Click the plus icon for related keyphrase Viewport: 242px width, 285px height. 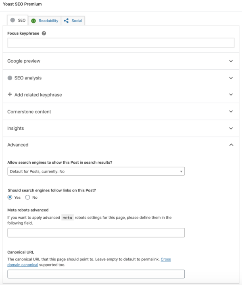tap(10, 94)
